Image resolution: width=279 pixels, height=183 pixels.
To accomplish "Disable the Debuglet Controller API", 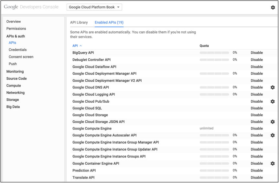I will click(x=257, y=60).
